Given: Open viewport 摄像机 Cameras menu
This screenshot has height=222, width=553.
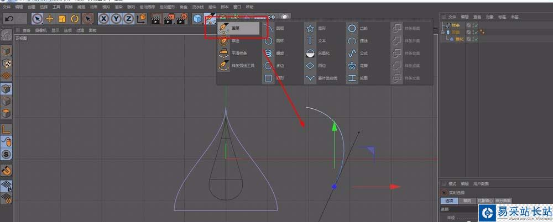Looking at the screenshot, I should click(x=41, y=30).
